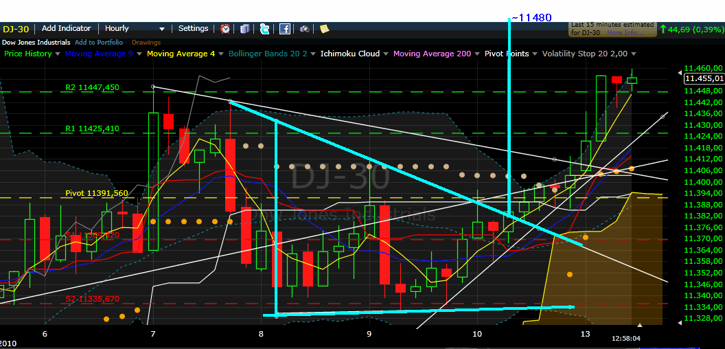
Task: Expand the Moving Average 9 dropdown arrow
Action: click(x=139, y=54)
